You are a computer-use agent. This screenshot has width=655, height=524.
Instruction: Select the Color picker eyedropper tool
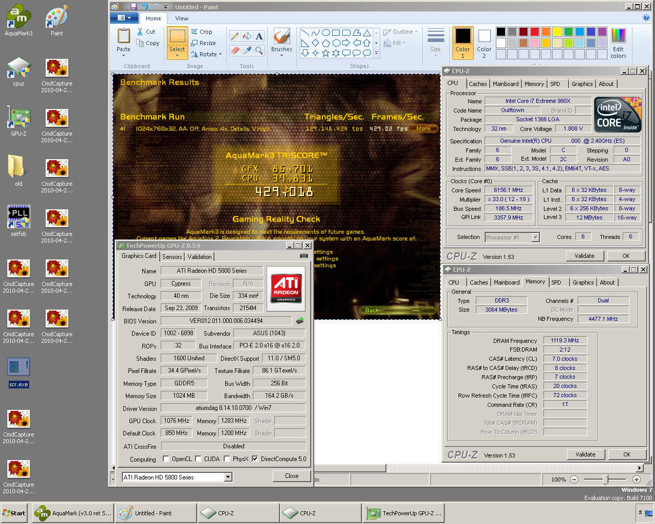click(247, 50)
